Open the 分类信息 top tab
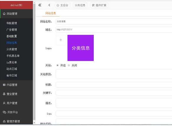The height and width of the screenshot is (126, 172). pos(80,5)
